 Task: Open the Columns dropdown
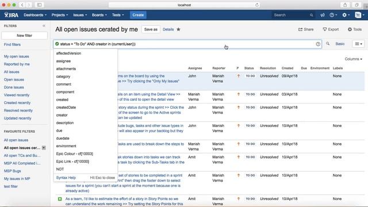pos(353,59)
